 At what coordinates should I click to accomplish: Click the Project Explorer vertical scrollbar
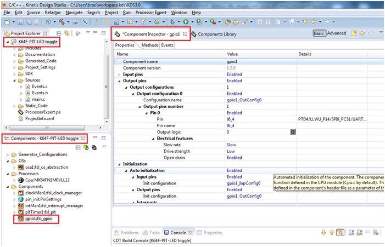coord(107,86)
